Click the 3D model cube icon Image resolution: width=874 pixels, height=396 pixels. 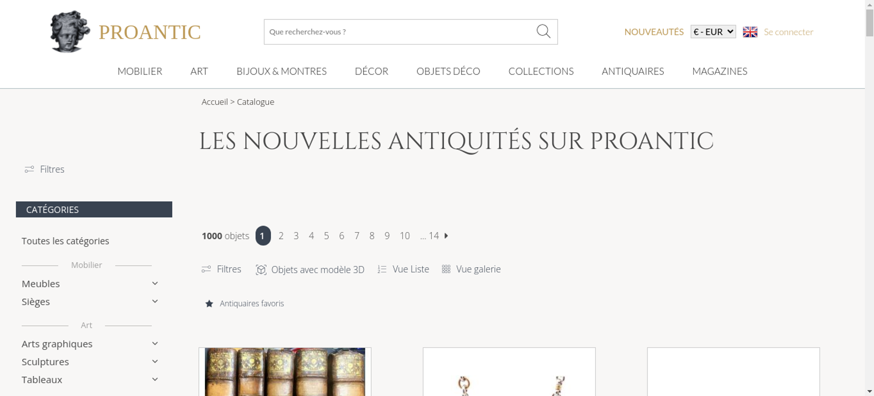(261, 270)
